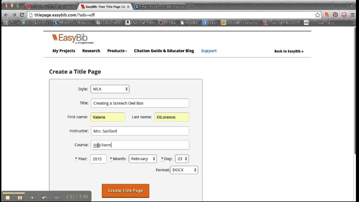Viewport: 359px width, 202px height.
Task: Open the School Dude bookmark
Action: (x=109, y=23)
